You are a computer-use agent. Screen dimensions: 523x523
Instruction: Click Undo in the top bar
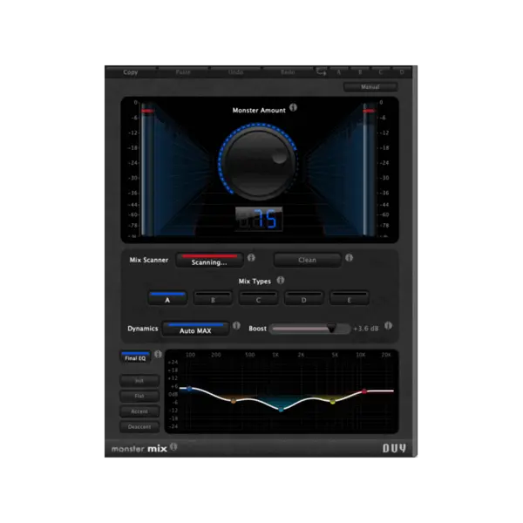[x=235, y=72]
